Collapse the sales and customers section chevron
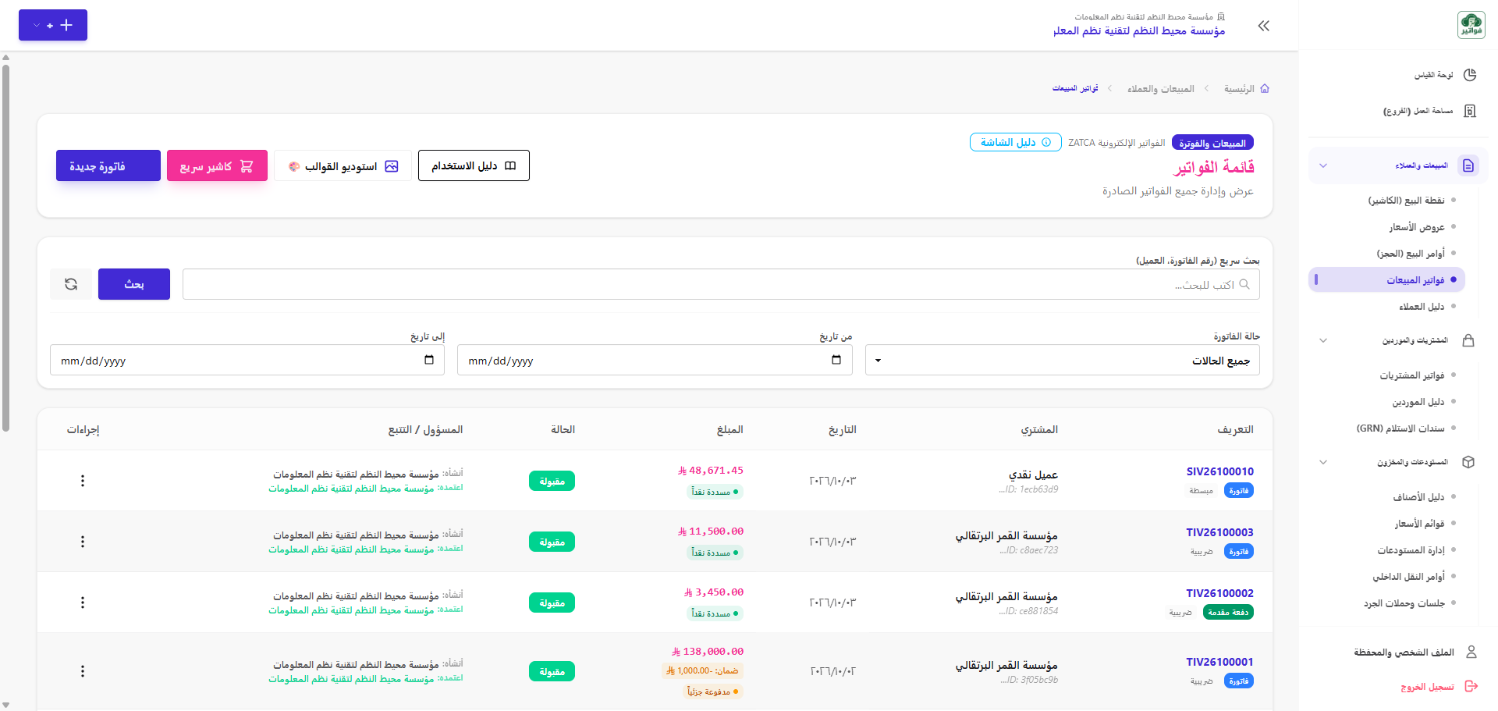Screen dimensions: 1498x711 coord(1323,165)
